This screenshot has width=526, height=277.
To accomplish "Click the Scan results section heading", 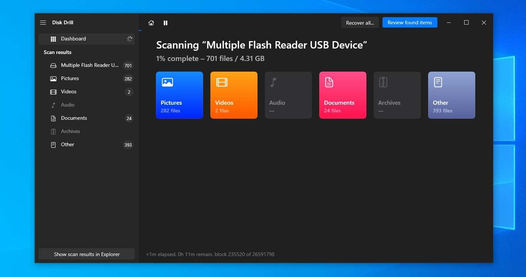I will (57, 52).
